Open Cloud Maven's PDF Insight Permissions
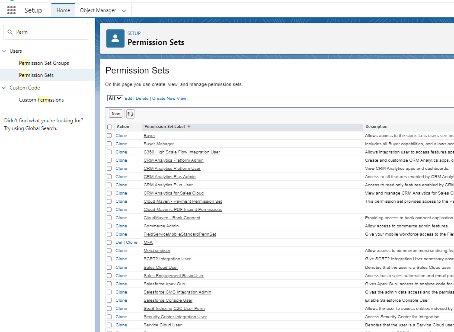454x332 pixels. (183, 210)
